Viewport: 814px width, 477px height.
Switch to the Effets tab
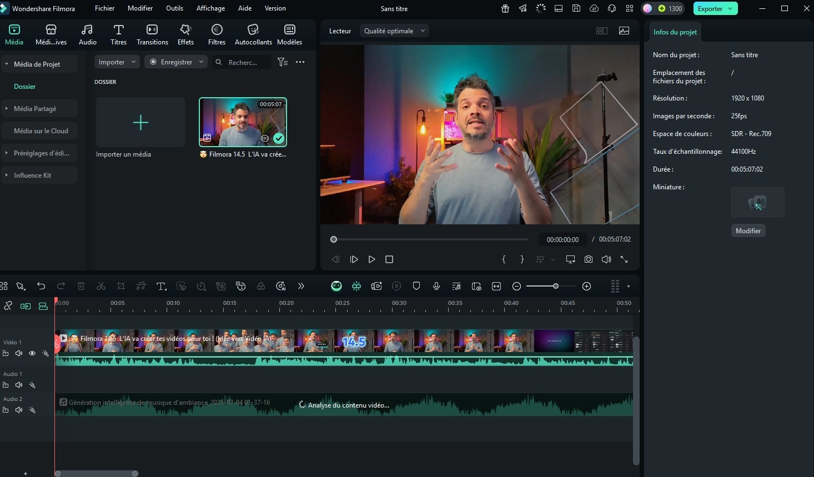click(x=185, y=34)
